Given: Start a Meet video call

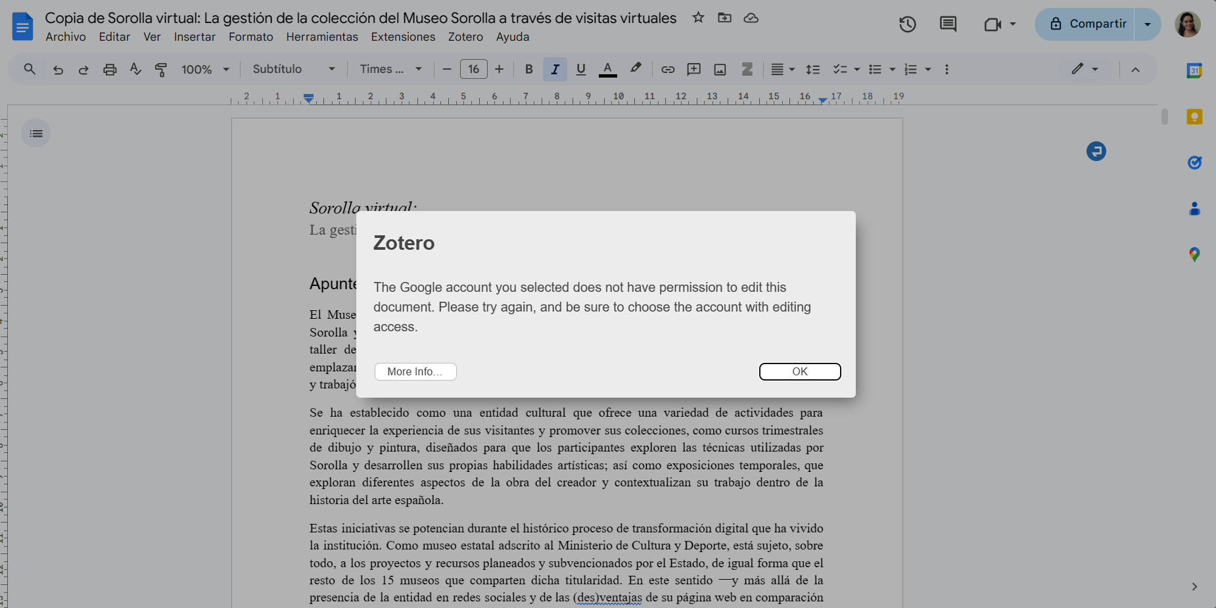Looking at the screenshot, I should [x=993, y=24].
